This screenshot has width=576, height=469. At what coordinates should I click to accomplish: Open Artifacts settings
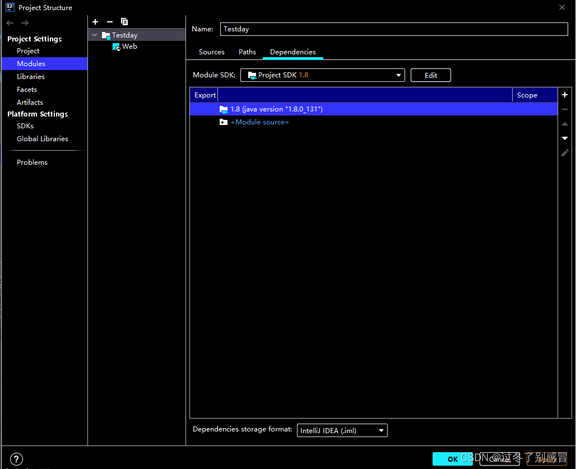pos(30,102)
